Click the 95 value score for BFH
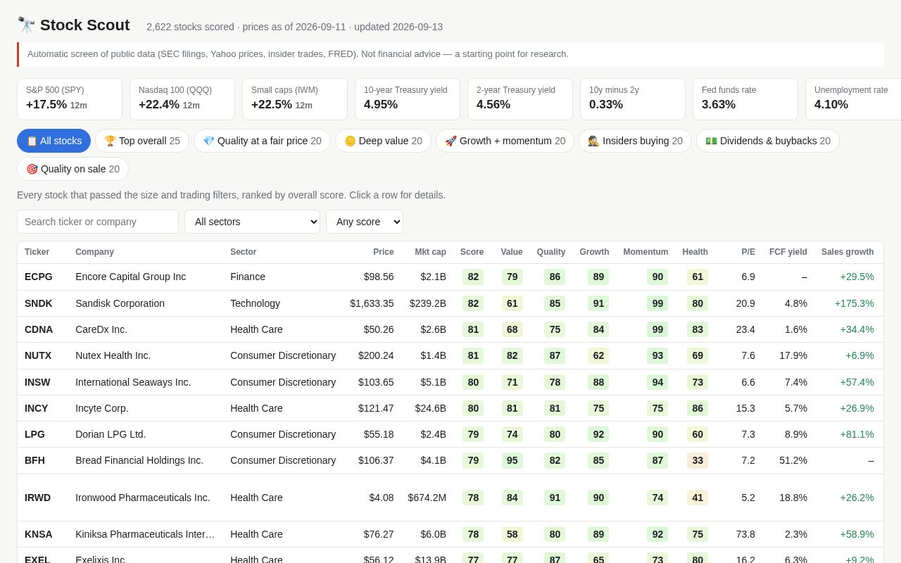Viewport: 901px width, 563px height. (512, 460)
